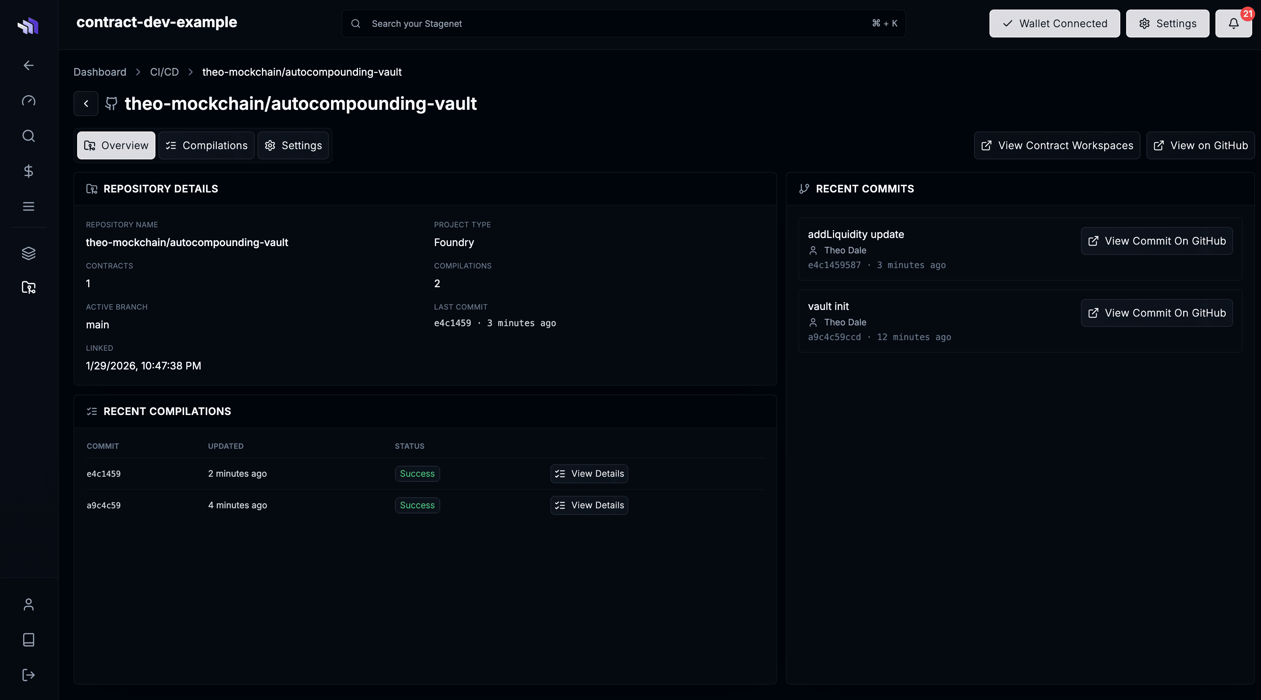The height and width of the screenshot is (700, 1261).
Task: Open View on GitHub
Action: pos(1200,145)
